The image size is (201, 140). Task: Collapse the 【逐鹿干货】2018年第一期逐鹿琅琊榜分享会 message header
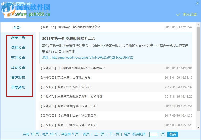pos(116,27)
